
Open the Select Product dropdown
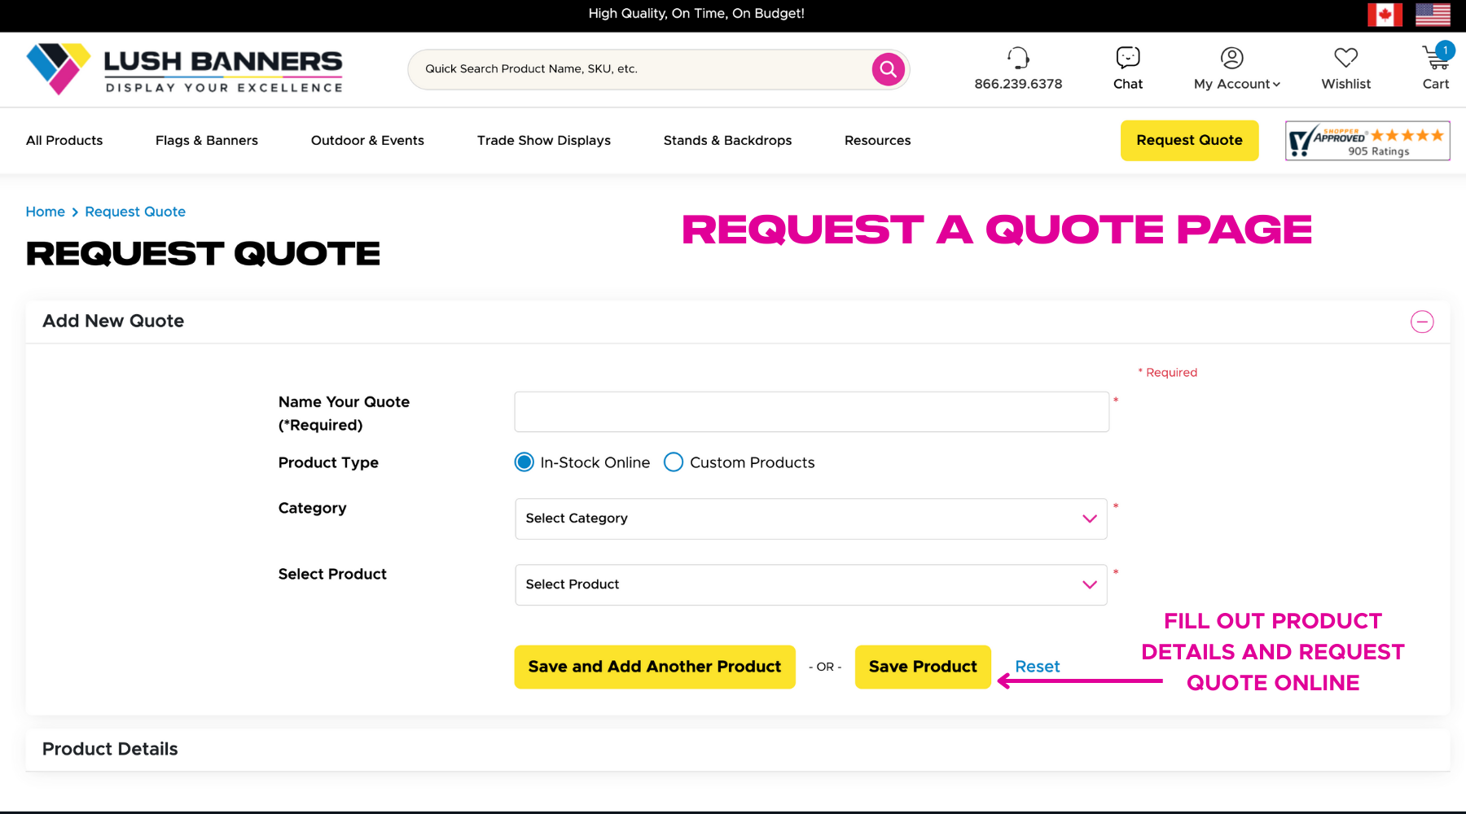point(810,584)
